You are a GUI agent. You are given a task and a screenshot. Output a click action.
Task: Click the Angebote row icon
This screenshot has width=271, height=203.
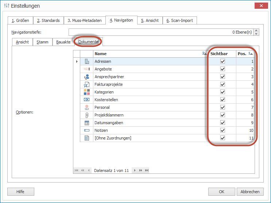[x=87, y=69]
